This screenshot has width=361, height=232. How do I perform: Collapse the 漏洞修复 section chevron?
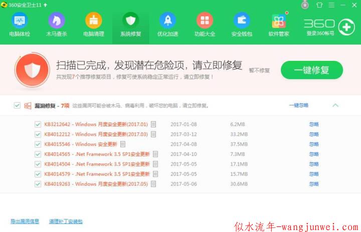point(335,105)
